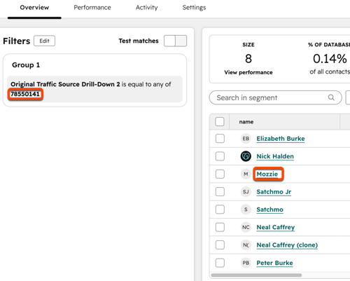350x281 pixels.
Task: Open the View performance link
Action: tap(248, 72)
